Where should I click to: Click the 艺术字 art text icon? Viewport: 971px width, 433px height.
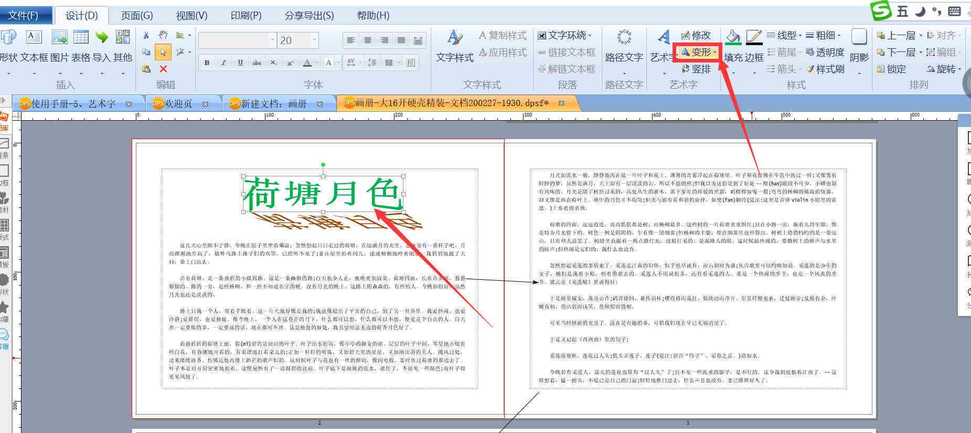tap(663, 38)
